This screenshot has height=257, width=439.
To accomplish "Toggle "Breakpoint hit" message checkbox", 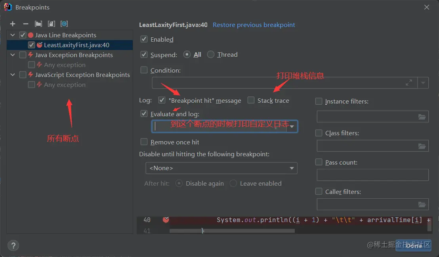I will point(162,100).
